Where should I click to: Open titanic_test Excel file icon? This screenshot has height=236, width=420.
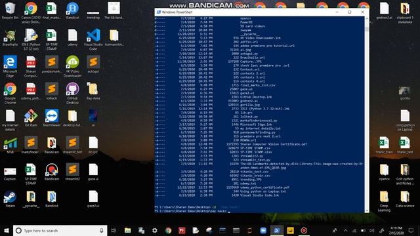click(x=405, y=145)
